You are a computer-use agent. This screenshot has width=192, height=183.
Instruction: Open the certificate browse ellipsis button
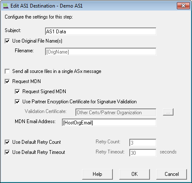pos(168,112)
